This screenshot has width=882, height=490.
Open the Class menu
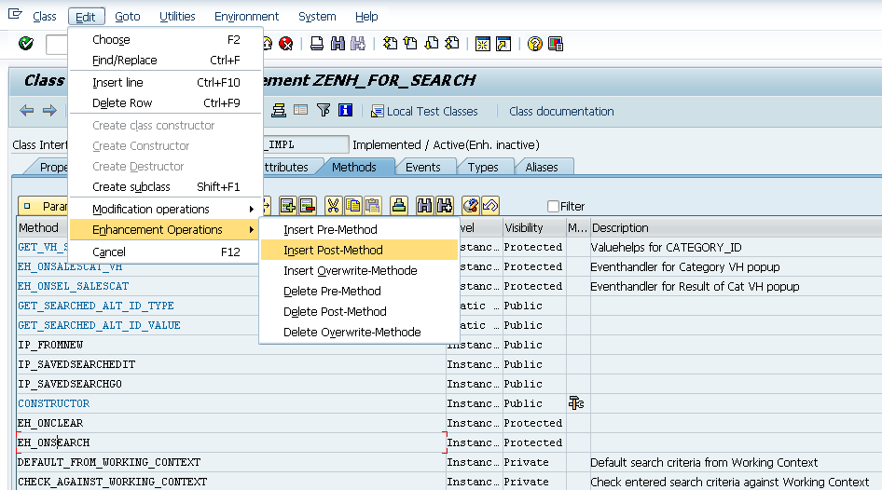point(45,16)
